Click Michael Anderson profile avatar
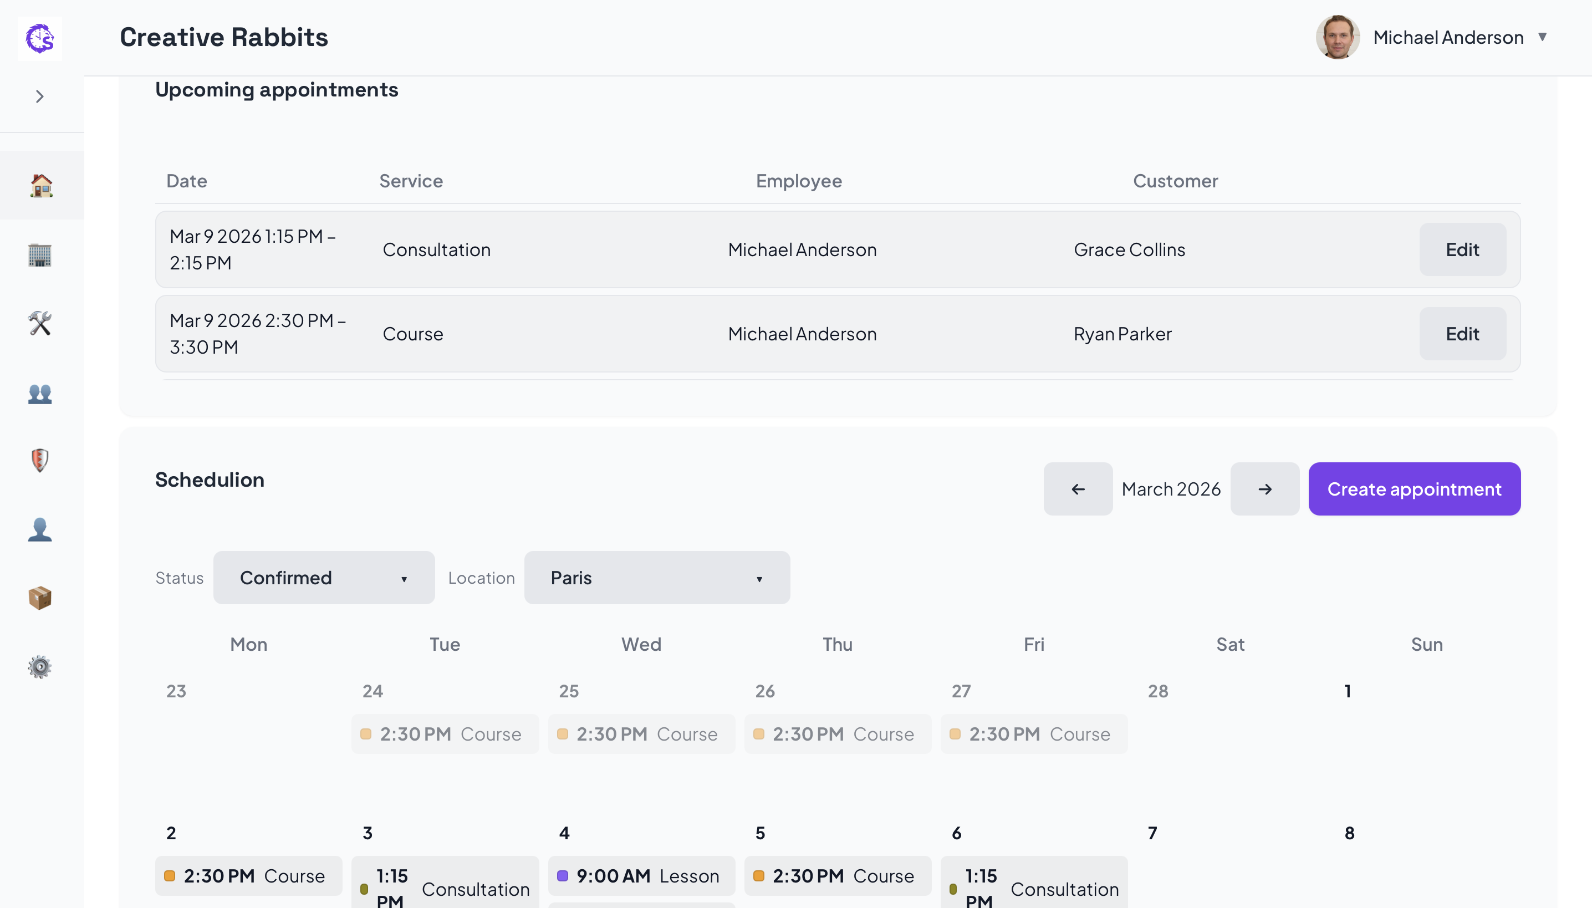The image size is (1592, 908). click(x=1338, y=38)
